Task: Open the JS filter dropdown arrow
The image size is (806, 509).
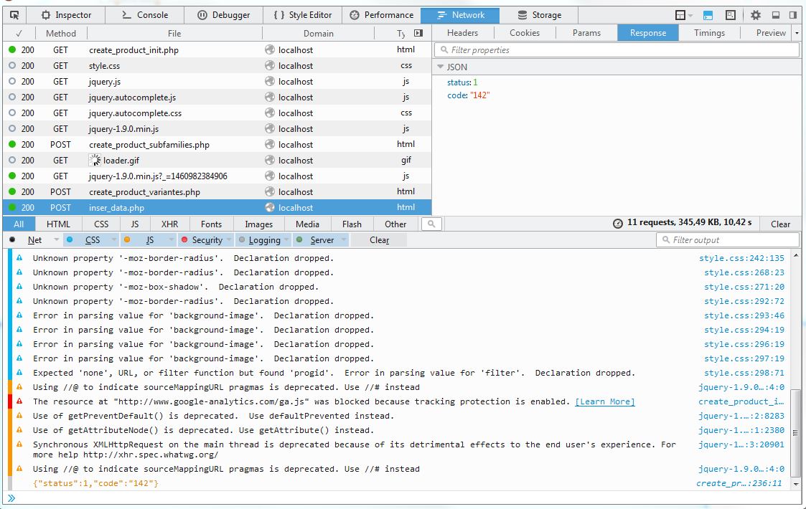Action: 169,239
